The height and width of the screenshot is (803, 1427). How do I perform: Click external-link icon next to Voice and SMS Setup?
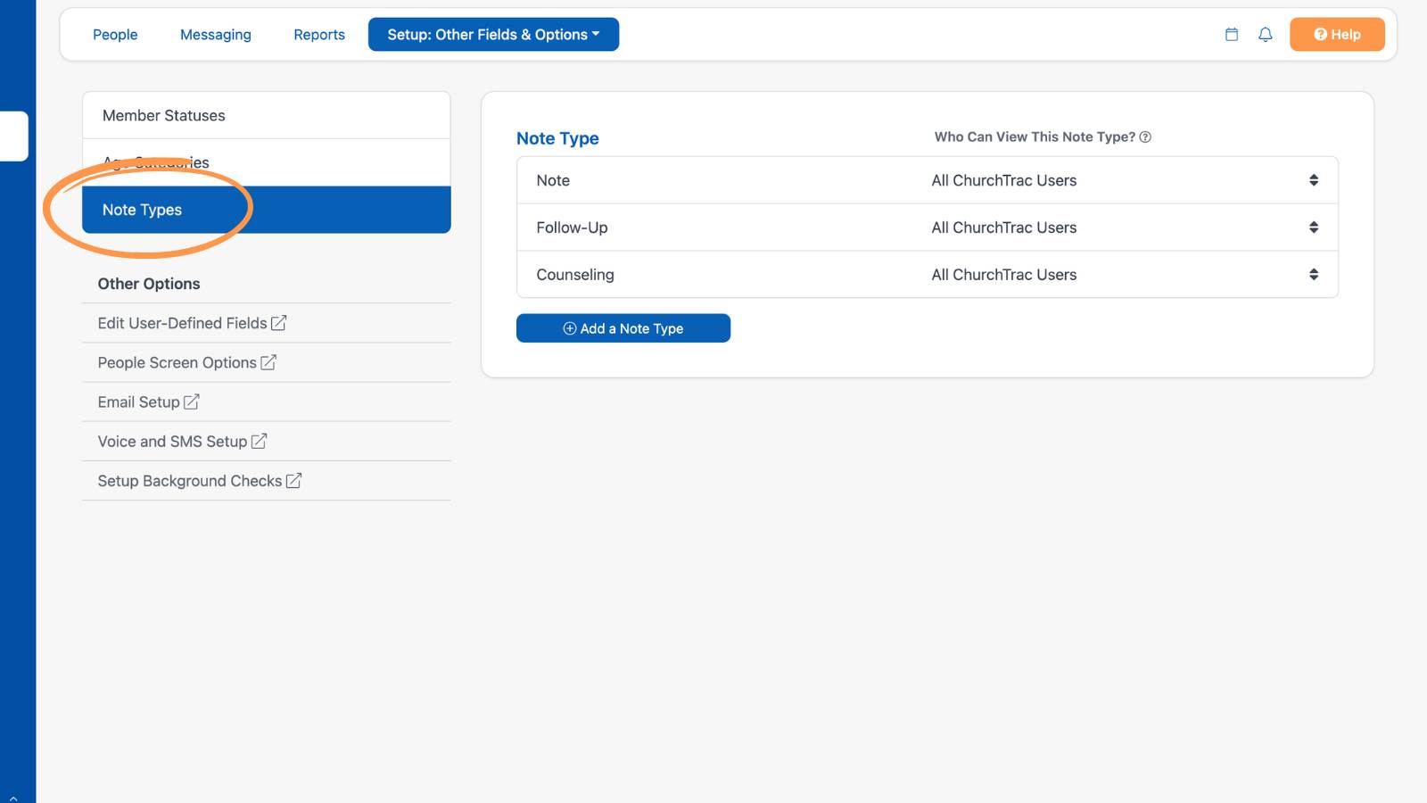click(259, 441)
